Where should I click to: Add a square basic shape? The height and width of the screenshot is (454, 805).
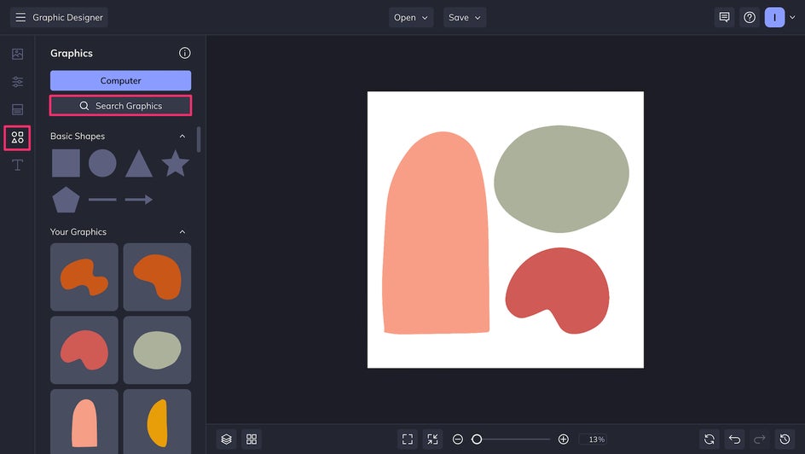pyautogui.click(x=66, y=163)
